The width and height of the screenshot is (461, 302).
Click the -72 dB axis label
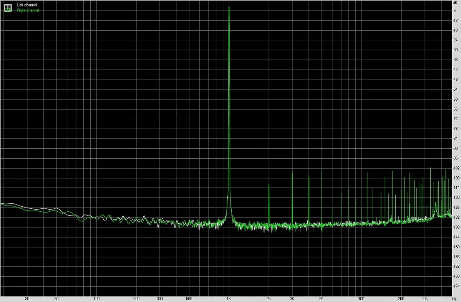(x=456, y=119)
